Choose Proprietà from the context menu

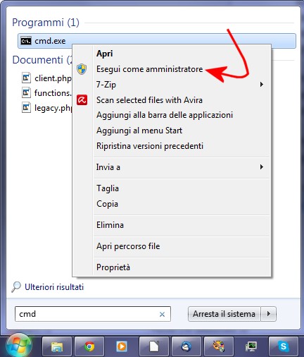tap(113, 267)
